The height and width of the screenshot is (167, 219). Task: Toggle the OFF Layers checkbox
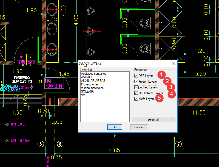pos(136,76)
